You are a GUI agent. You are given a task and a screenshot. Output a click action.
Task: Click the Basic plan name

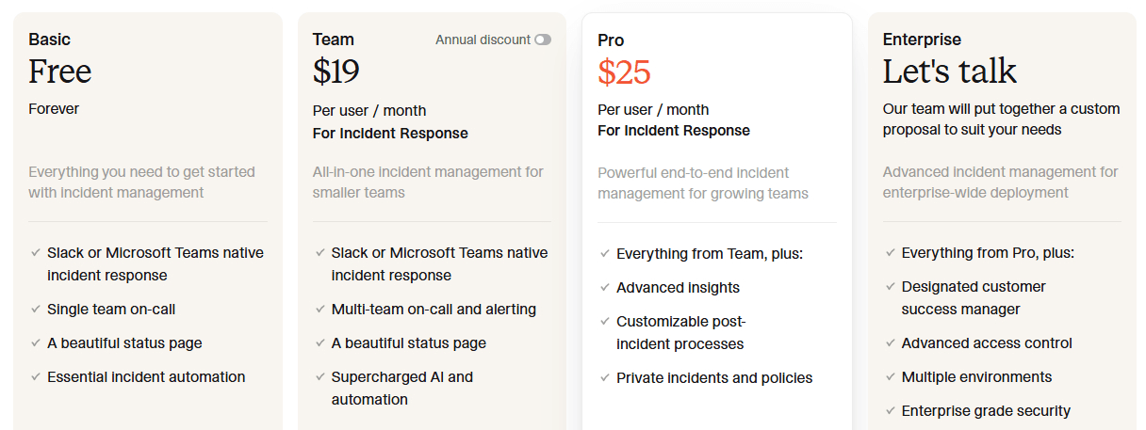pos(49,40)
